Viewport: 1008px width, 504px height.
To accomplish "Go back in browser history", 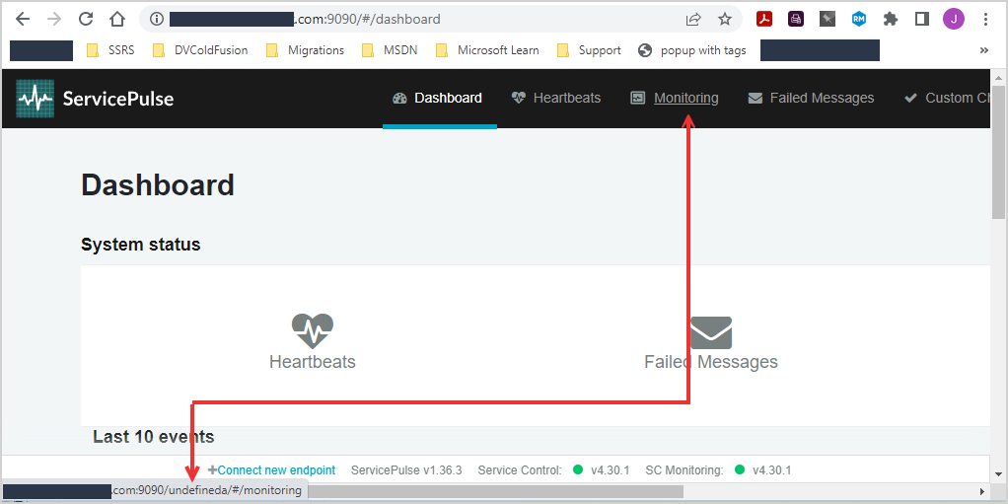I will coord(23,20).
